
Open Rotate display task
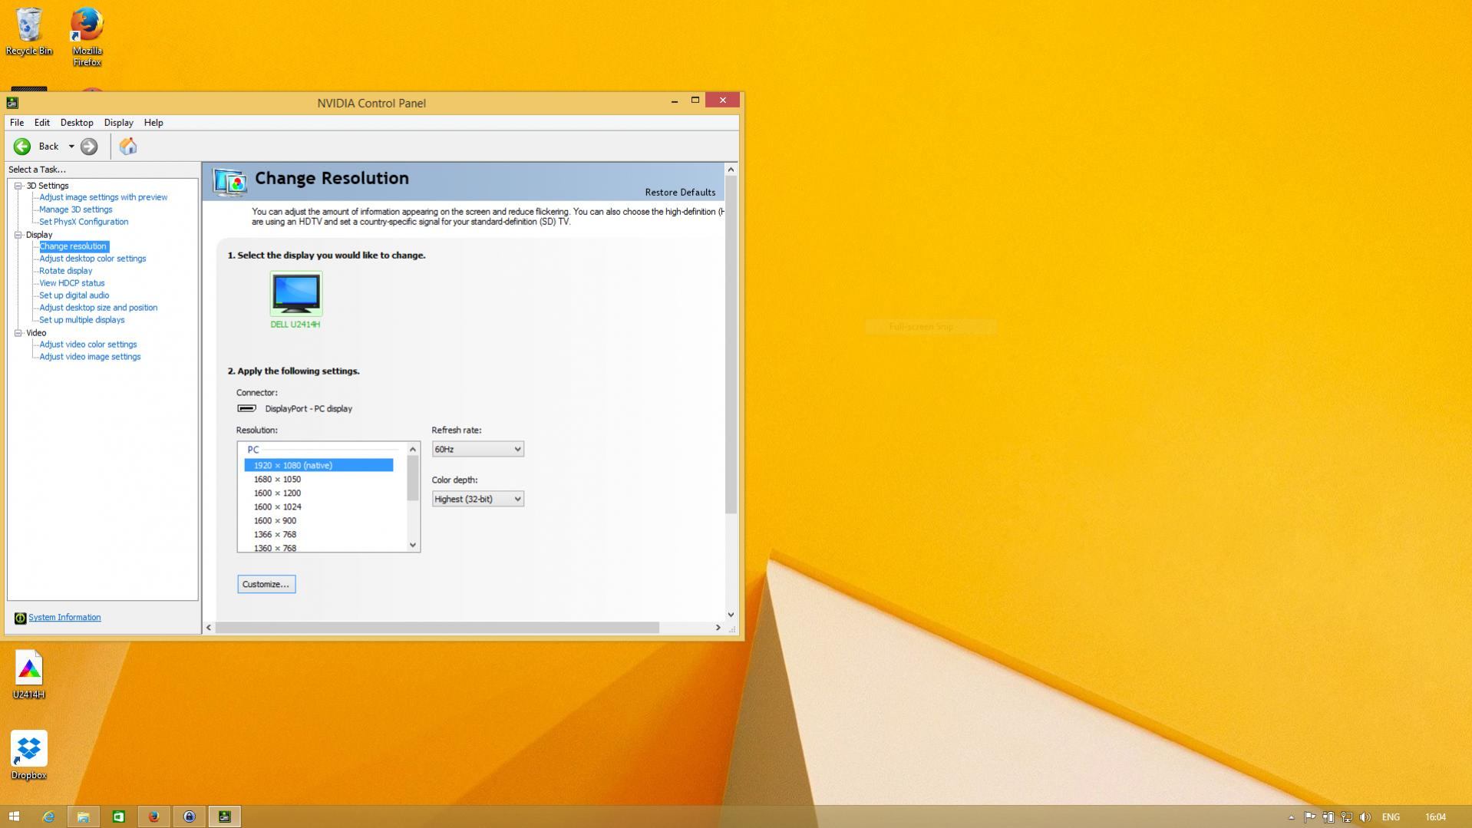pyautogui.click(x=66, y=271)
